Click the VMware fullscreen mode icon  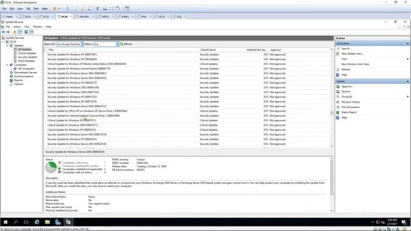(111, 8)
